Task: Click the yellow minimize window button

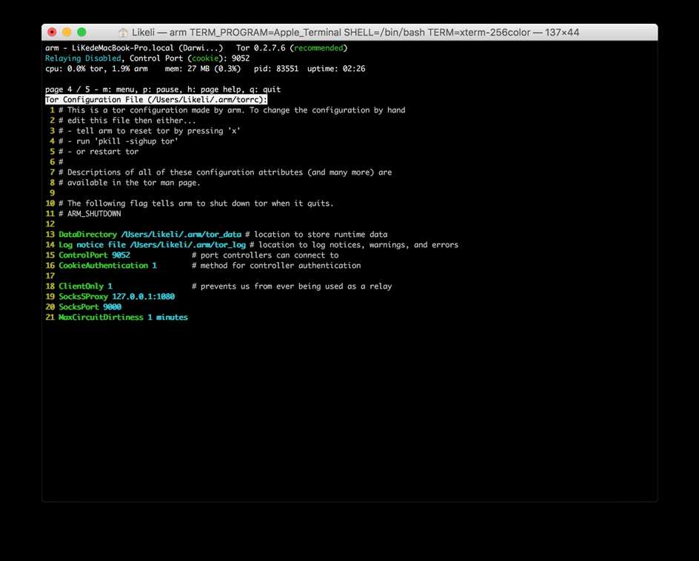Action: 67,32
